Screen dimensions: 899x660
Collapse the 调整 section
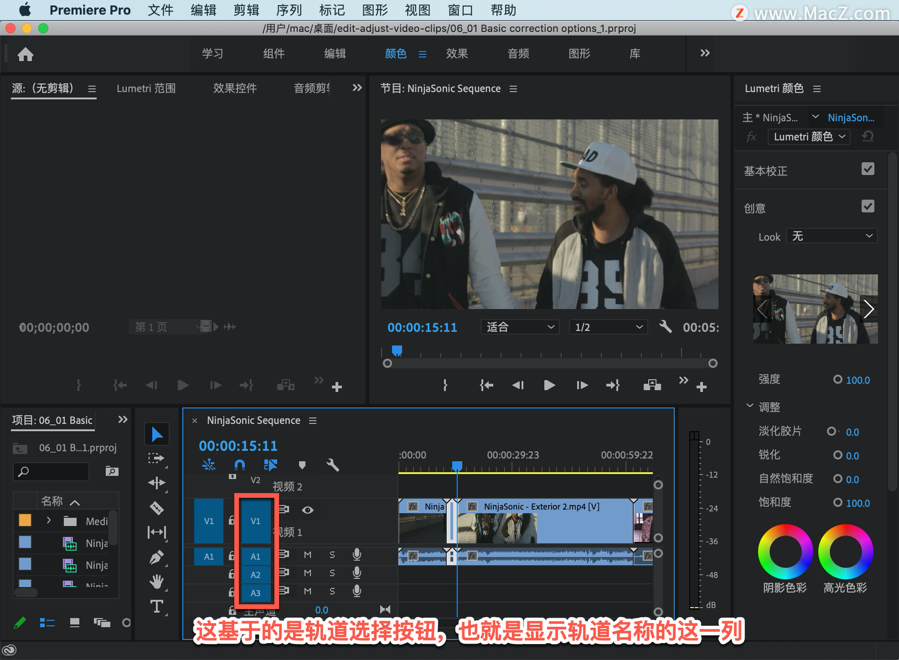tap(750, 406)
